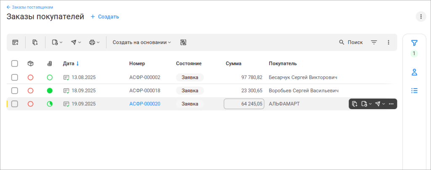Viewport: 431px width, 170px height.
Task: Open the send (paper plane) dropdown in main toolbar
Action: [x=76, y=42]
